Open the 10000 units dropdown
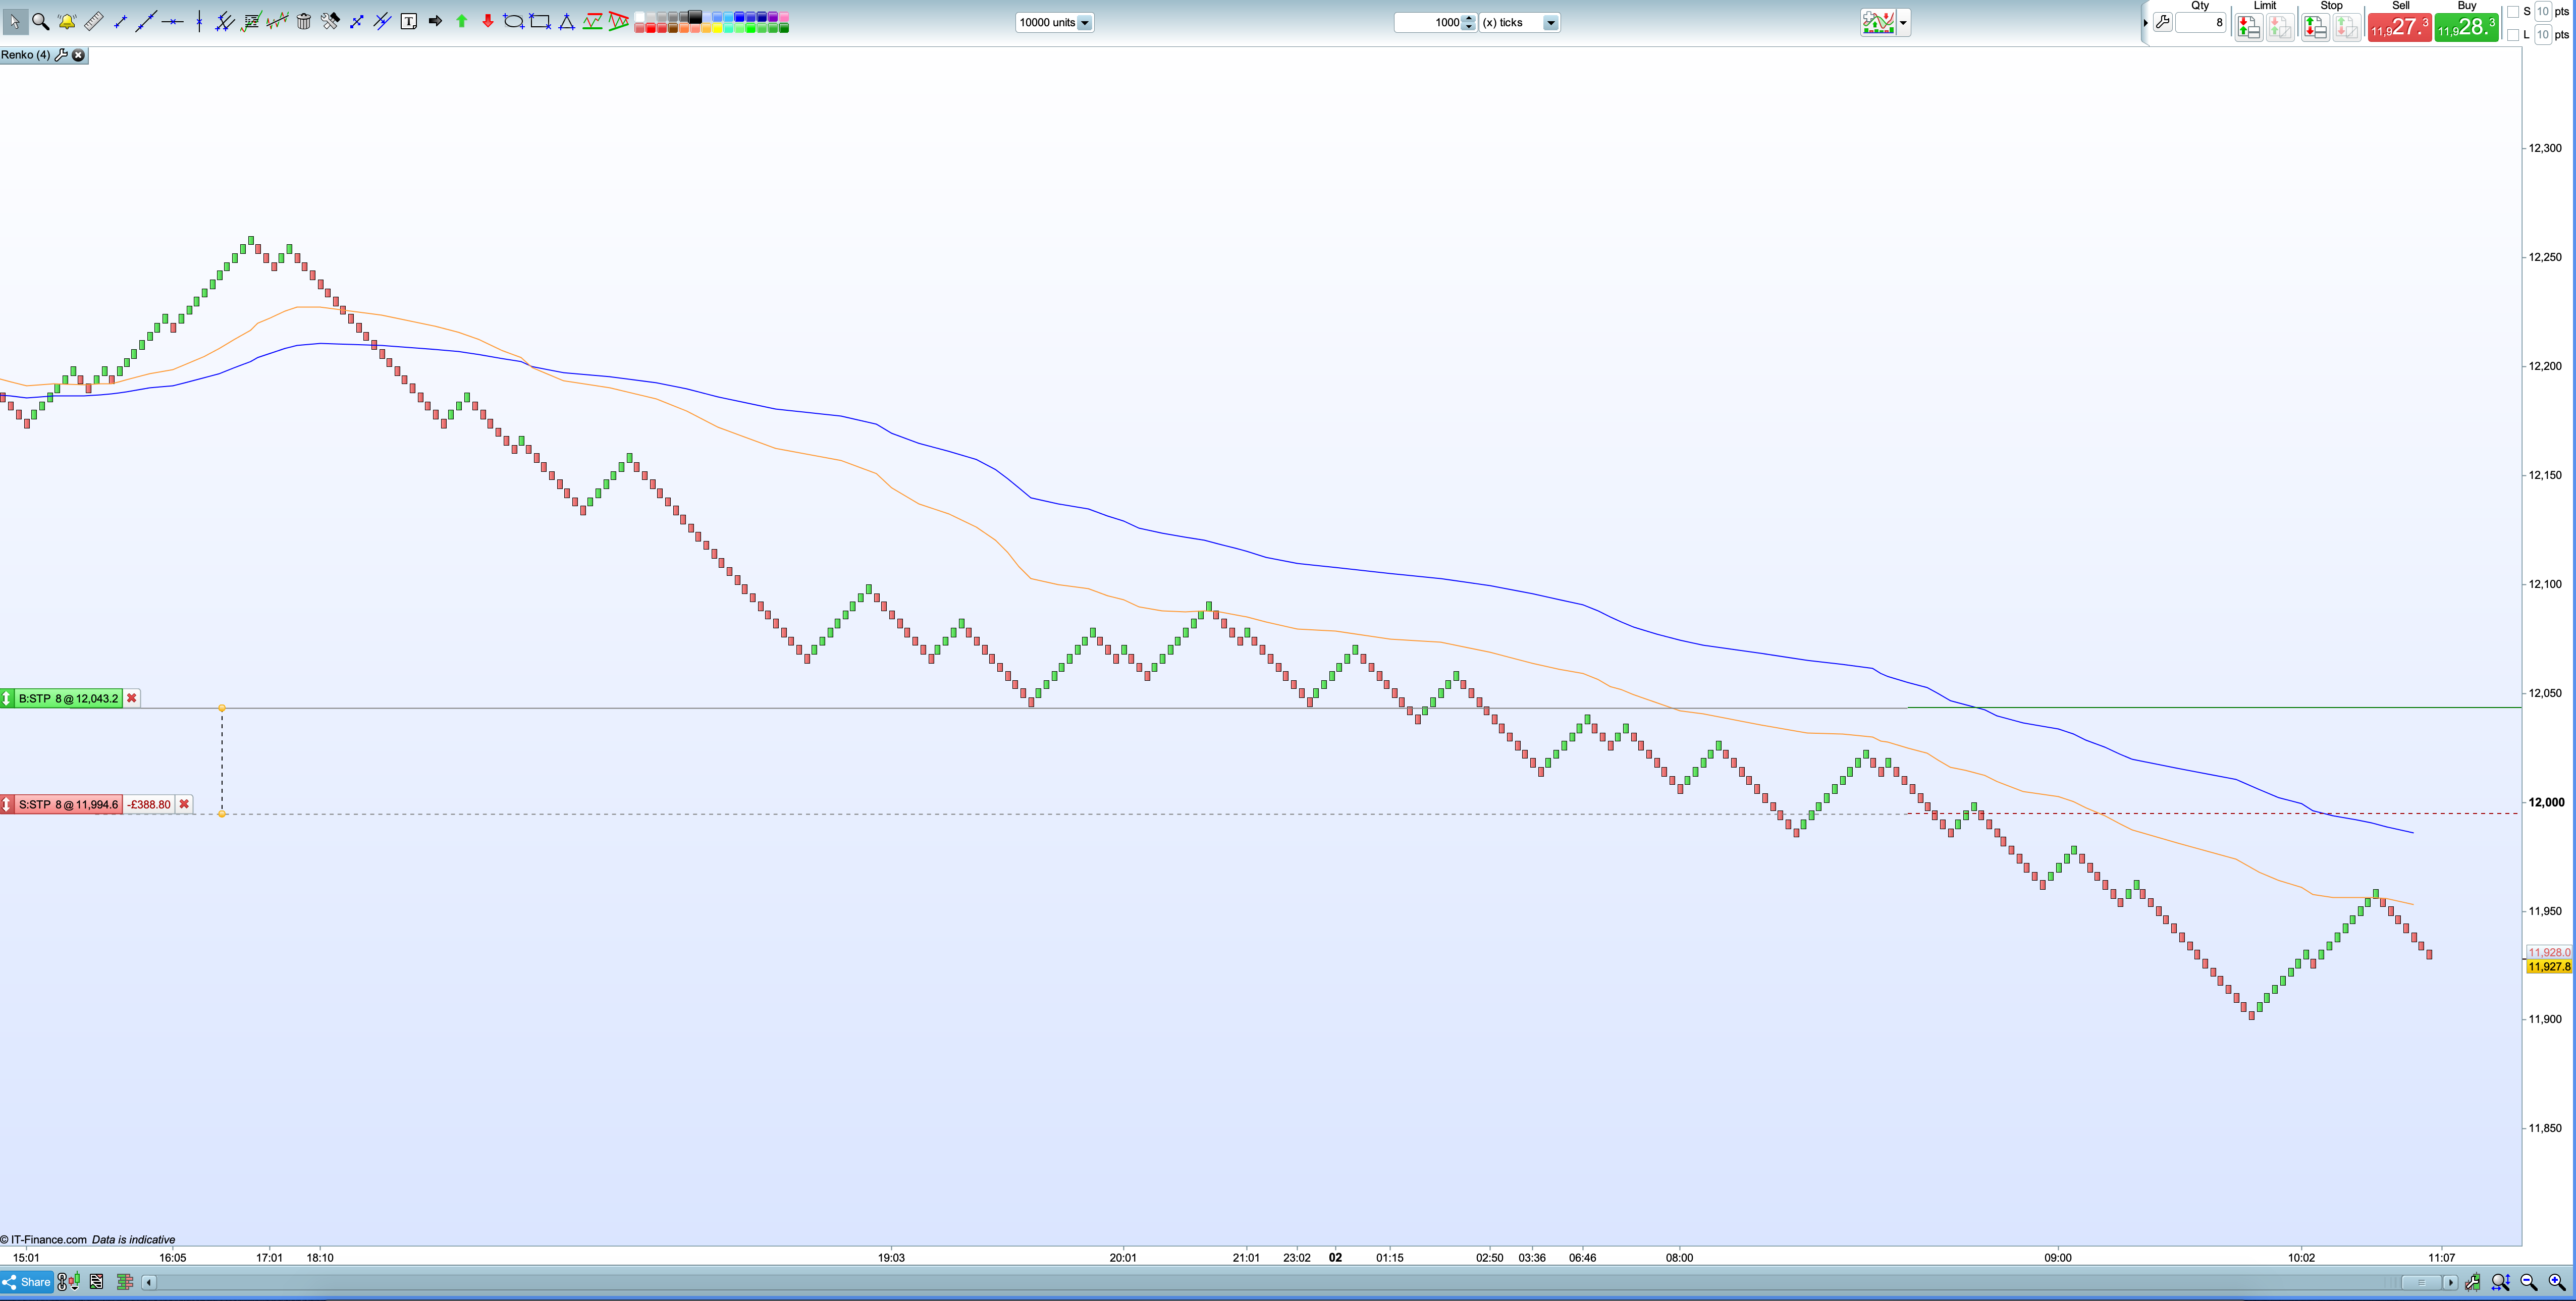Image resolution: width=2576 pixels, height=1301 pixels. [1084, 23]
